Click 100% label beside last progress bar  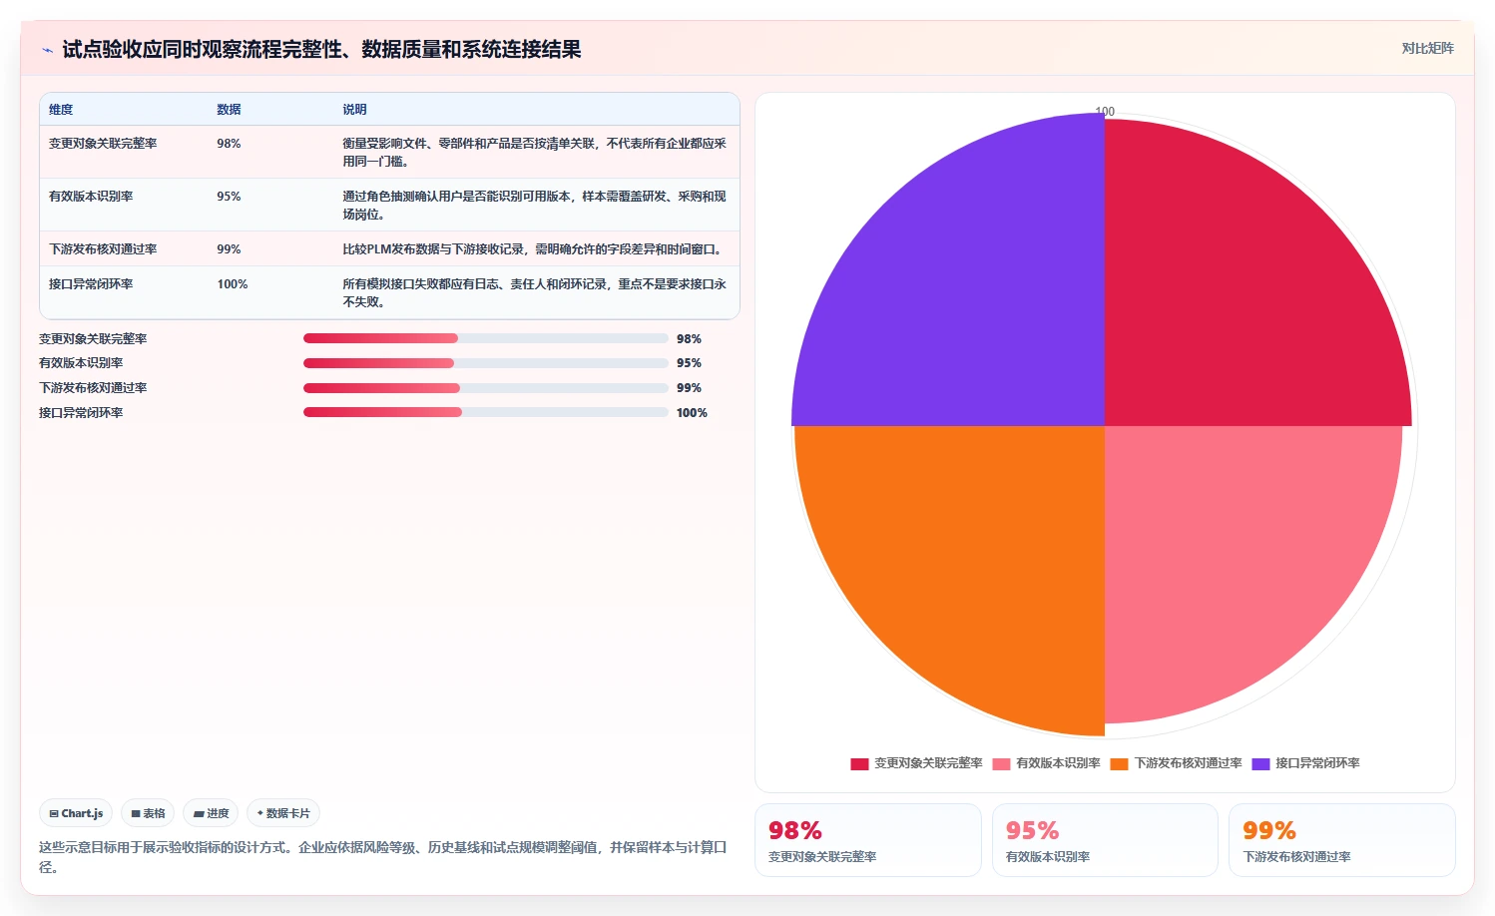[x=692, y=413]
